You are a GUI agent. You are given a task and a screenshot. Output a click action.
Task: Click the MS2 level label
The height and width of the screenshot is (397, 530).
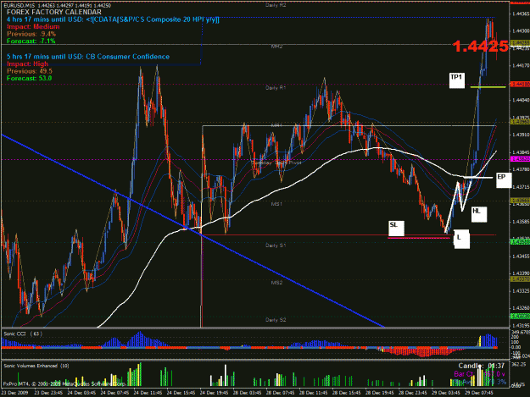point(276,283)
